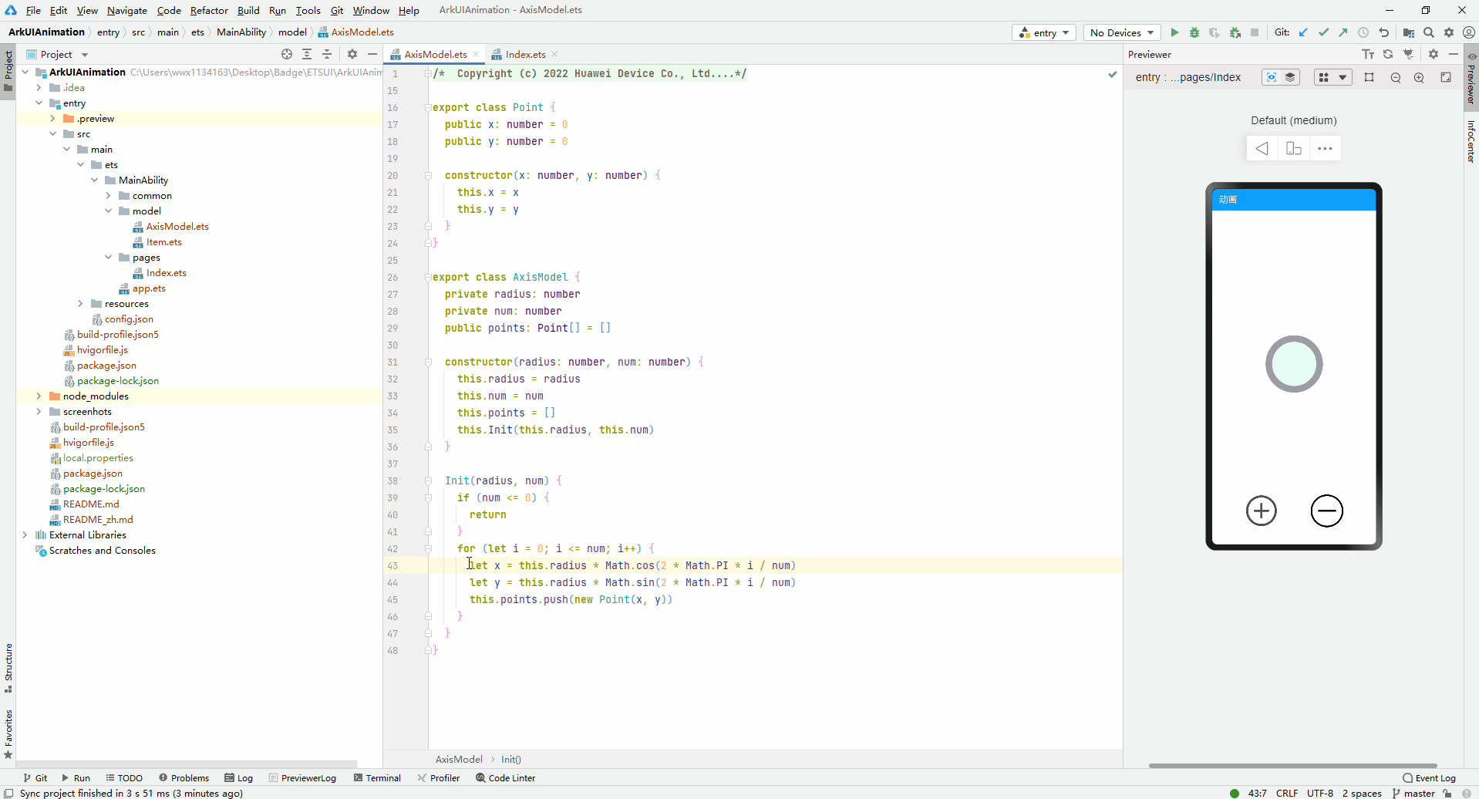The height and width of the screenshot is (799, 1479).
Task: Open the Code Linter tool window
Action: click(x=505, y=777)
